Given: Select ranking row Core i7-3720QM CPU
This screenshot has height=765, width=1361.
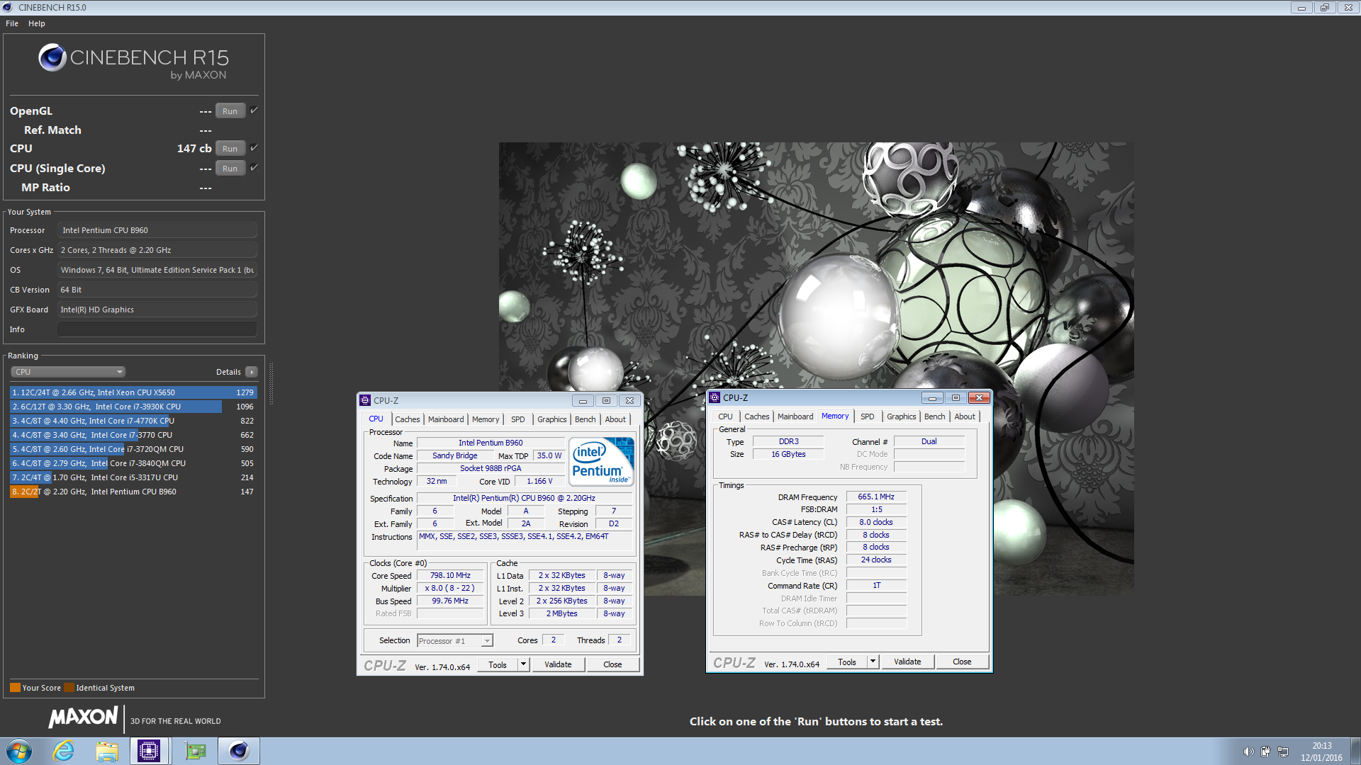Looking at the screenshot, I should pyautogui.click(x=133, y=449).
